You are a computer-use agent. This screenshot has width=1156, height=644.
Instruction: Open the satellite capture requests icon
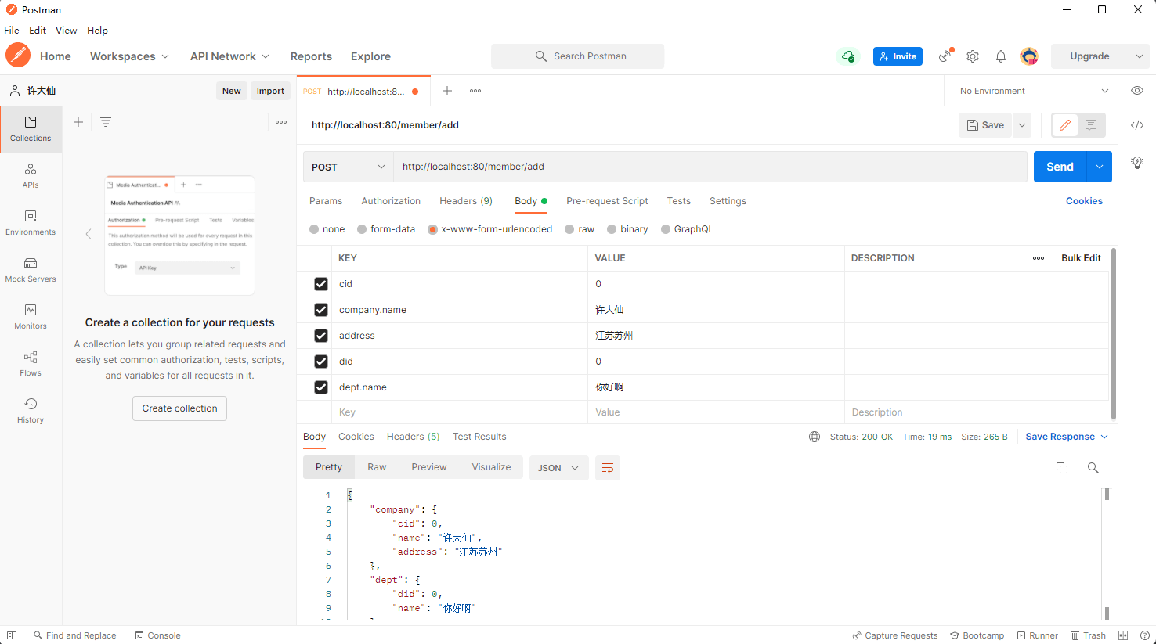(946, 56)
